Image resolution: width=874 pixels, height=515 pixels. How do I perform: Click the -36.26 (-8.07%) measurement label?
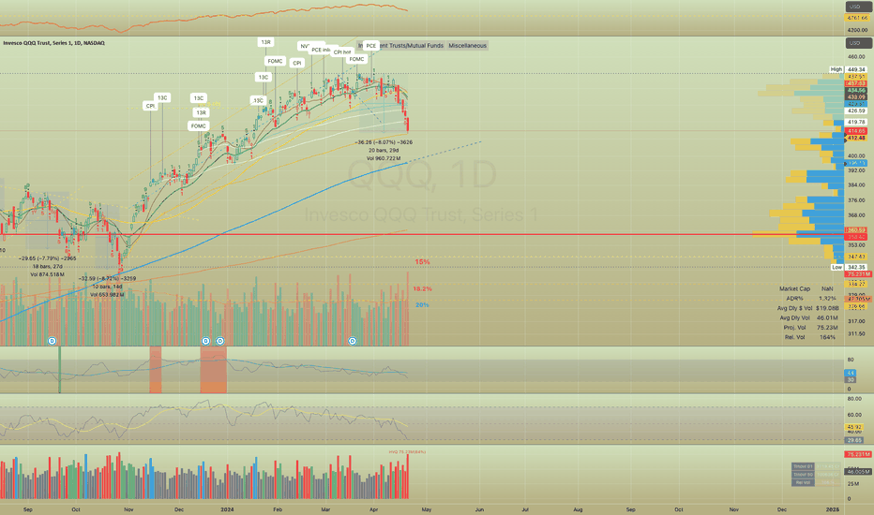point(384,142)
